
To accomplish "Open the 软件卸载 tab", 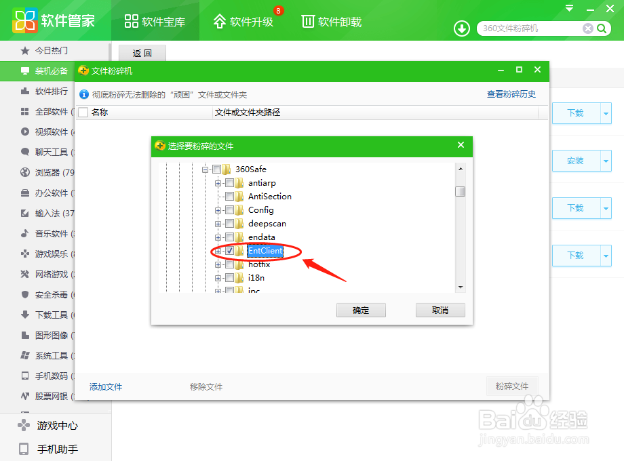I will point(332,21).
